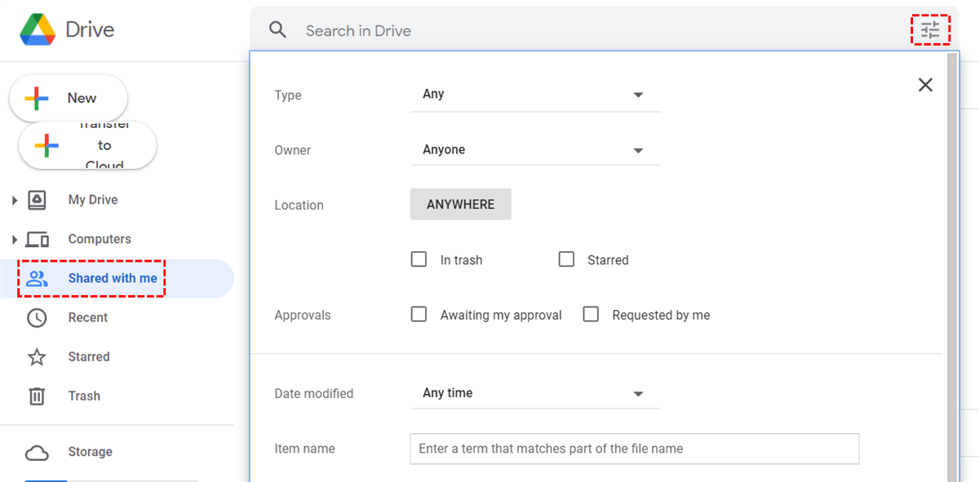Screen dimensions: 979x482
Task: Check Awaiting my approval option
Action: [x=419, y=314]
